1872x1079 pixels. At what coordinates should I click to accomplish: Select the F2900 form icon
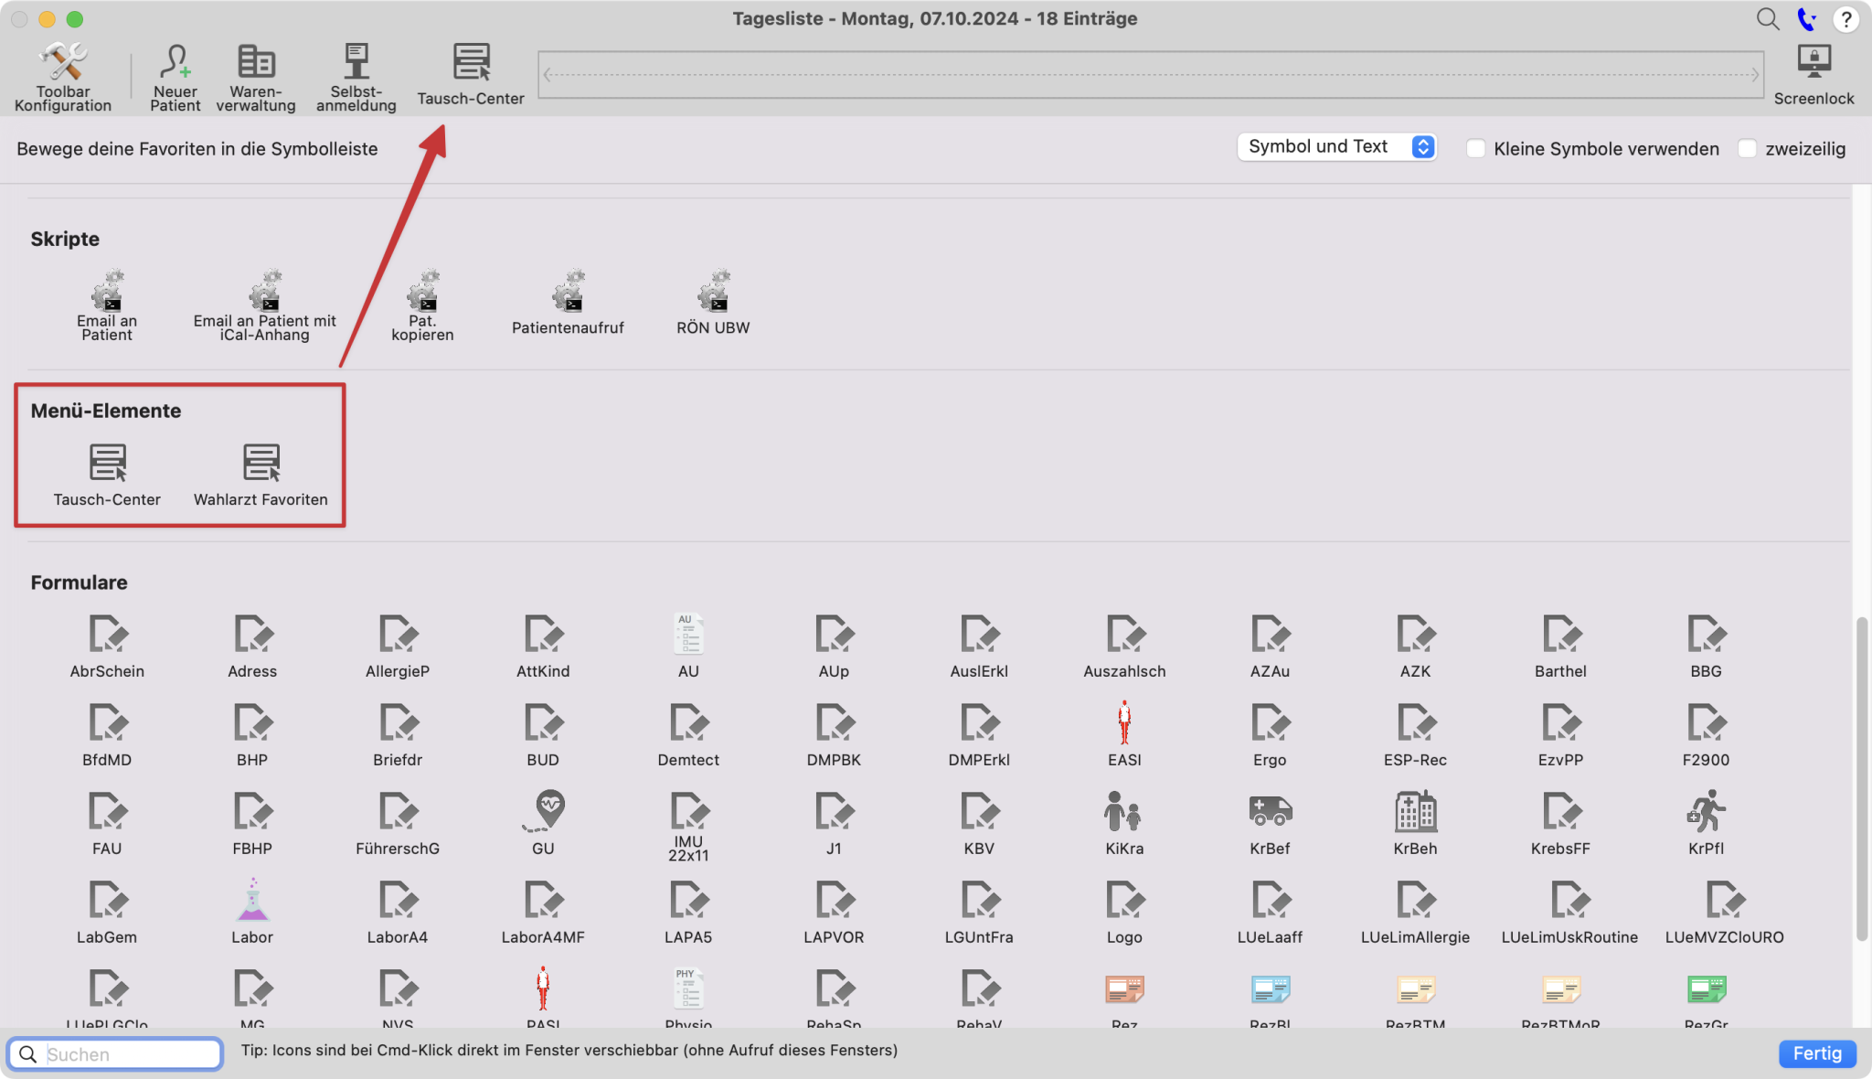1706,734
